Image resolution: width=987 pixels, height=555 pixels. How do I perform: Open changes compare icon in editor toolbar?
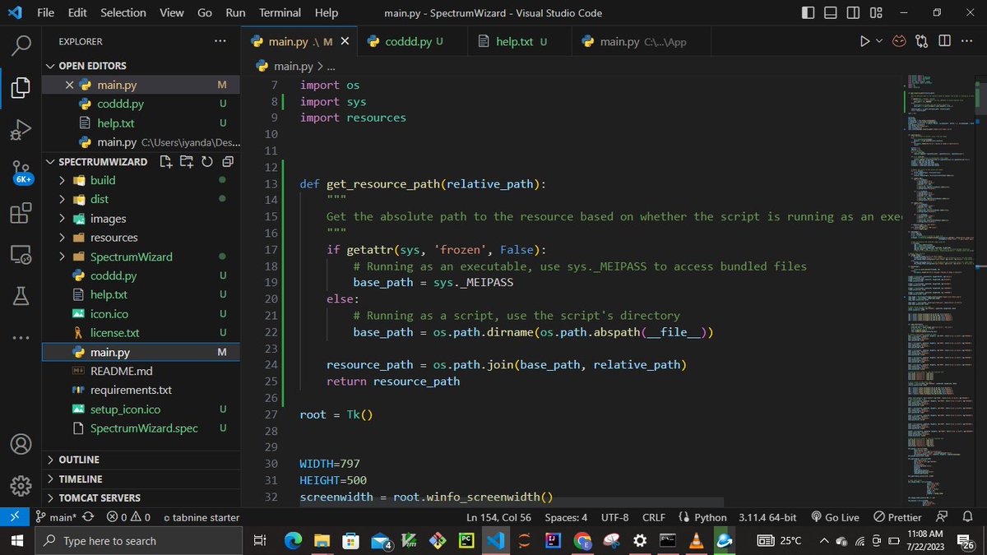922,41
